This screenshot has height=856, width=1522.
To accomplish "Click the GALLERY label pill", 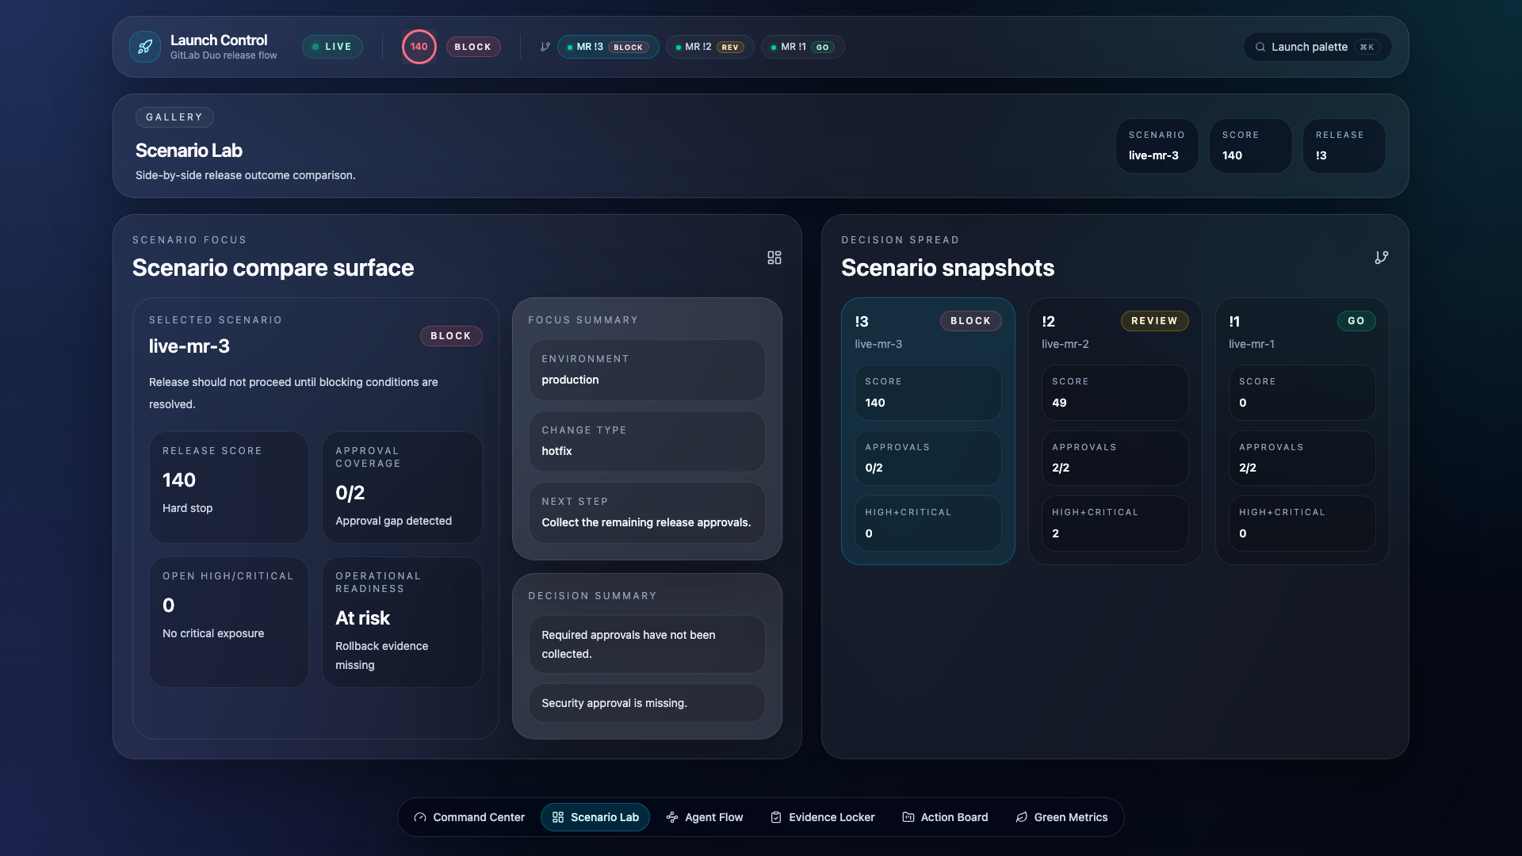I will (x=174, y=117).
